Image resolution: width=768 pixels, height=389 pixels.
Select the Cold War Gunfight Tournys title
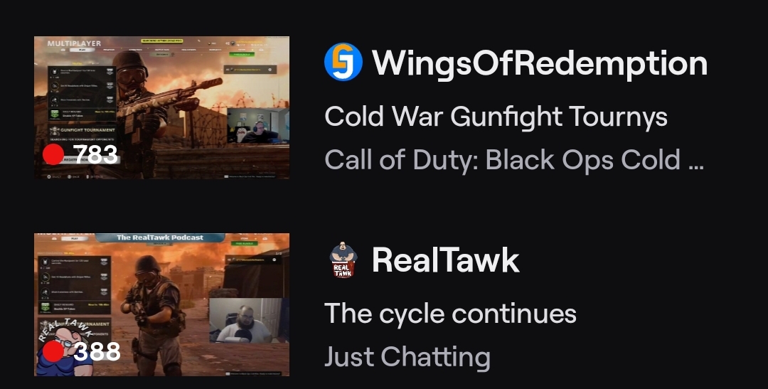pos(496,117)
